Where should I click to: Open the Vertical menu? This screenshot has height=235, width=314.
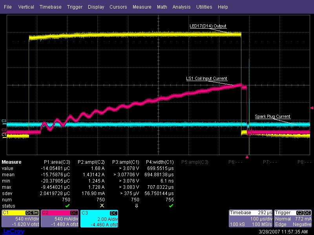(26, 7)
